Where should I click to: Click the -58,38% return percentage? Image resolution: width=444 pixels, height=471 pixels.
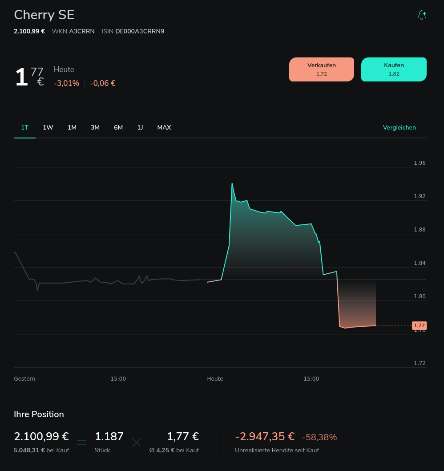point(319,437)
